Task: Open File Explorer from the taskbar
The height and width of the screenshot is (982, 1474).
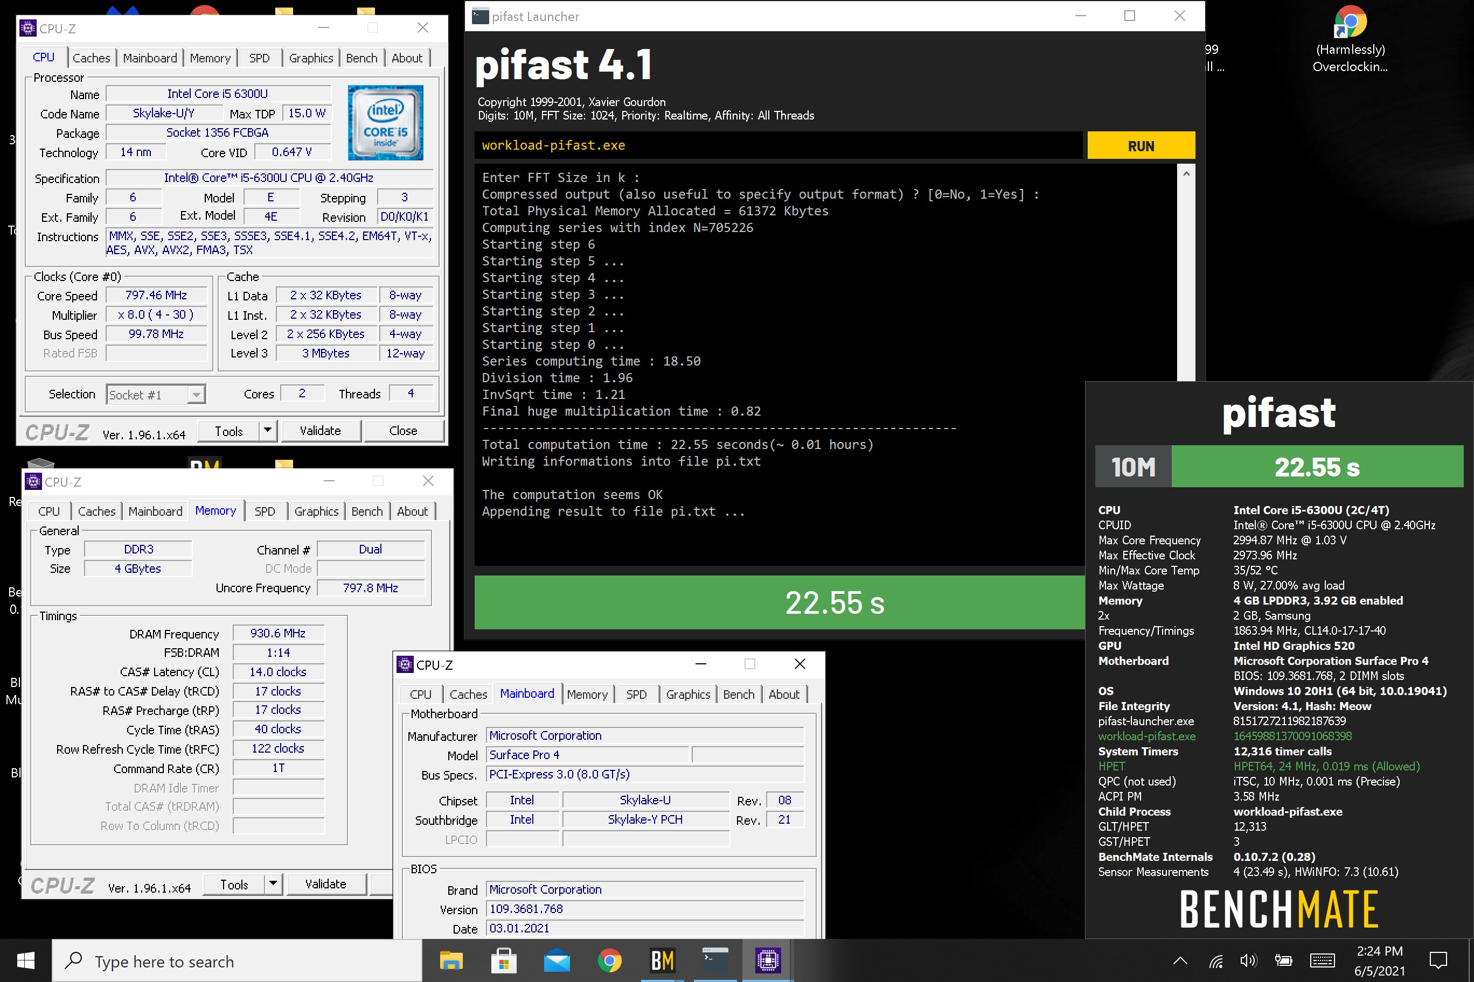Action: pos(450,960)
